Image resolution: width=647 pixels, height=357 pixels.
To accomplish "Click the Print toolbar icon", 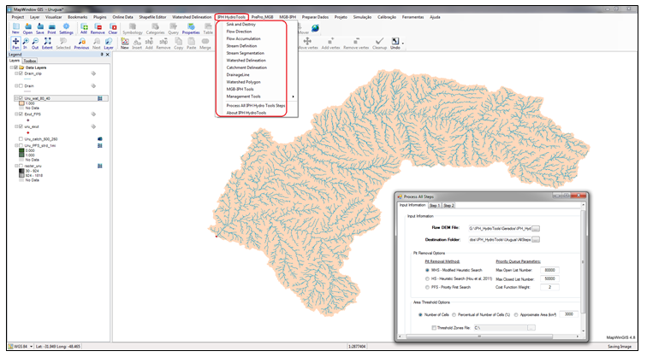I will (51, 28).
